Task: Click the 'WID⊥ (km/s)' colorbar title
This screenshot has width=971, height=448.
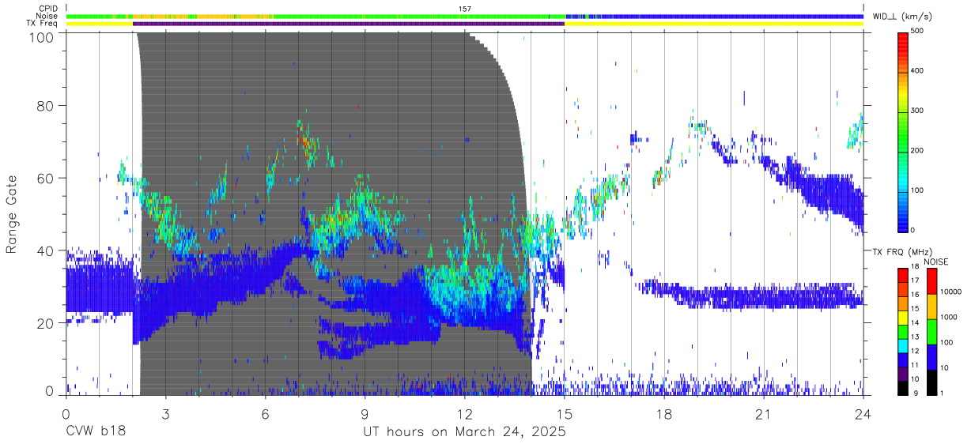Action: [x=902, y=17]
